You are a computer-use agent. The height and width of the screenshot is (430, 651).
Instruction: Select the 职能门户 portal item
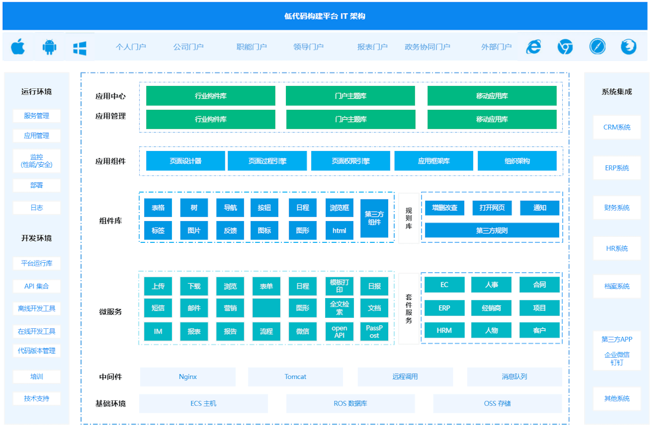[252, 47]
